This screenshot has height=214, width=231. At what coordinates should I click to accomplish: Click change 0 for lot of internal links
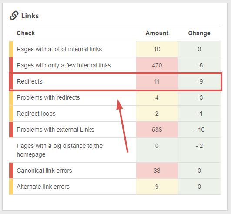coord(199,49)
